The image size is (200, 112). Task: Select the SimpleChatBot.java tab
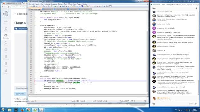(35, 9)
